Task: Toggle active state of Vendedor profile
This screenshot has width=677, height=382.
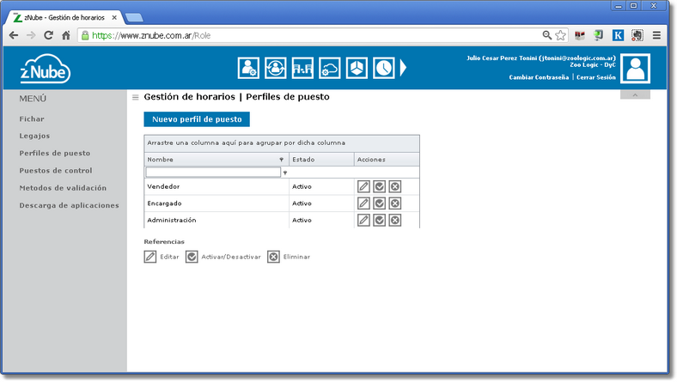Action: pyautogui.click(x=379, y=186)
